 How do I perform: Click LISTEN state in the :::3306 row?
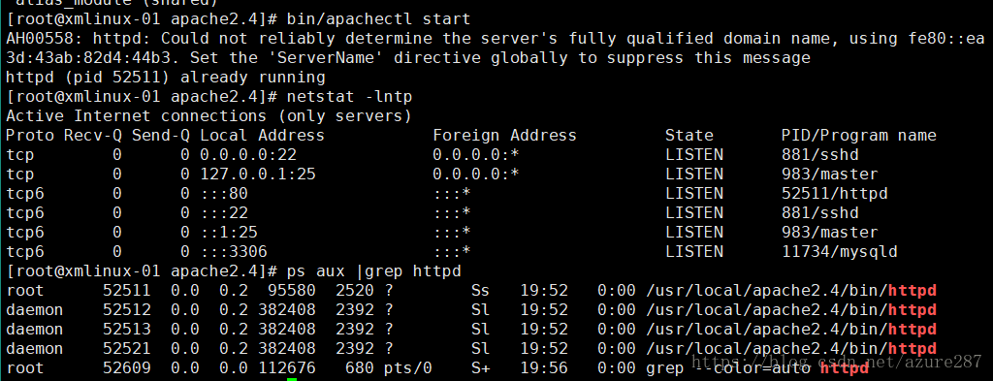pos(694,252)
